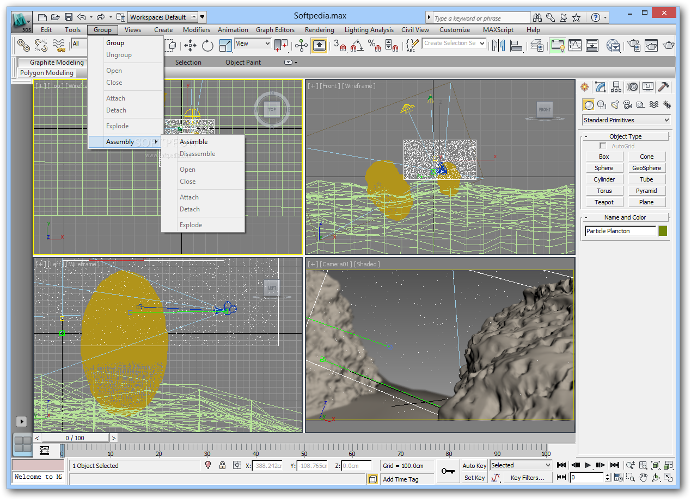Click the 0 / 100 time slider
This screenshot has height=500, width=691.
[75, 438]
